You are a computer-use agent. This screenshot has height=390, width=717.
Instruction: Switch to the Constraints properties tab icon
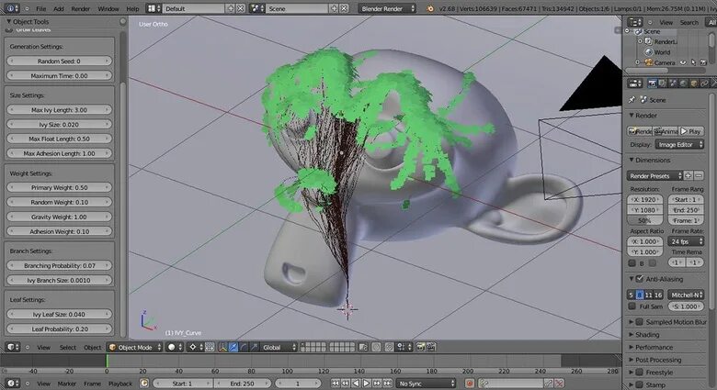705,84
